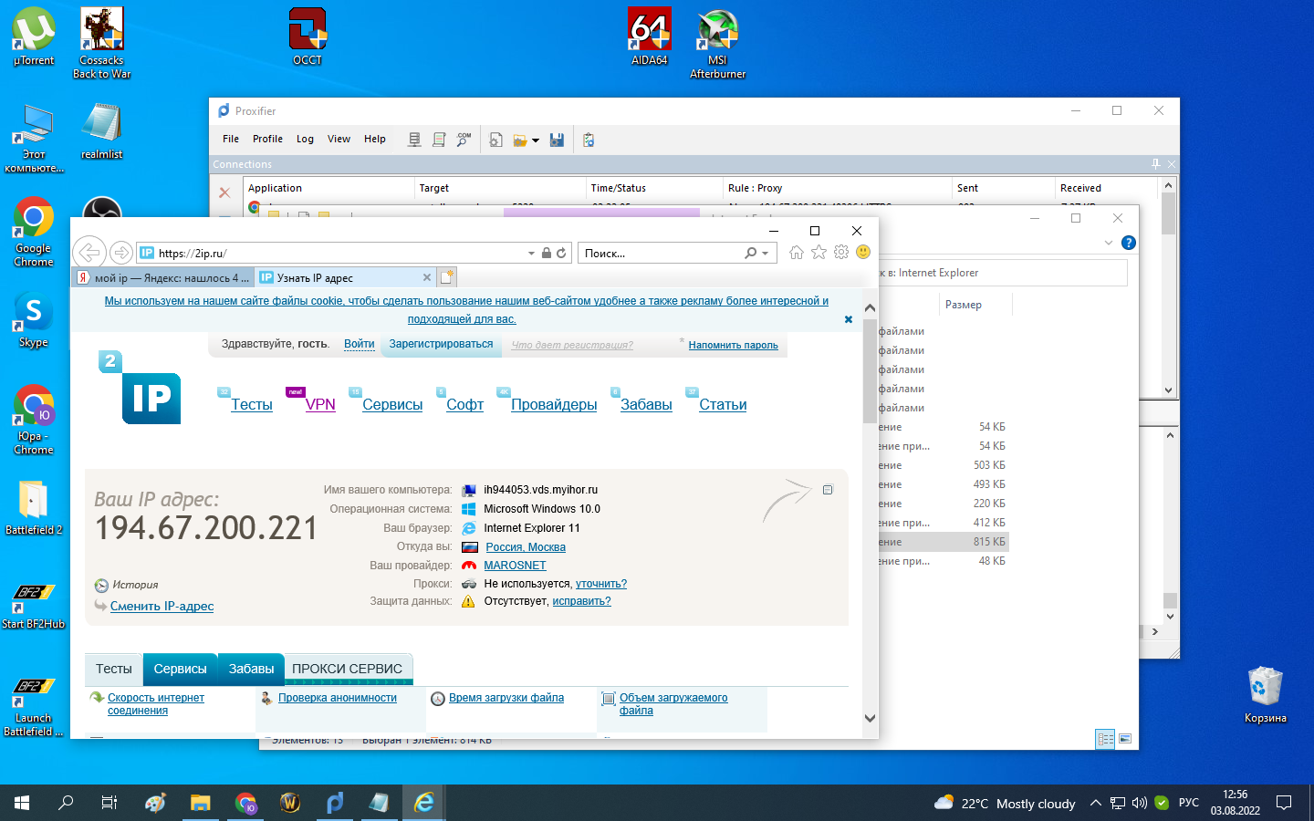Viewport: 1314px width, 821px height.
Task: Switch Explorer to large icons view mode
Action: click(x=1125, y=739)
